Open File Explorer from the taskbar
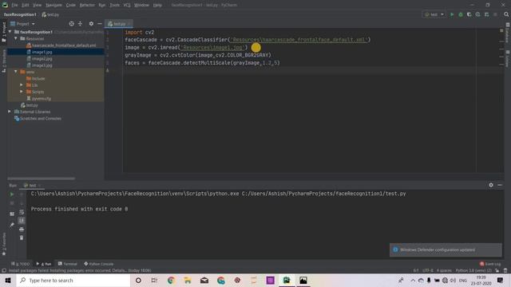The height and width of the screenshot is (287, 511). pos(188,280)
